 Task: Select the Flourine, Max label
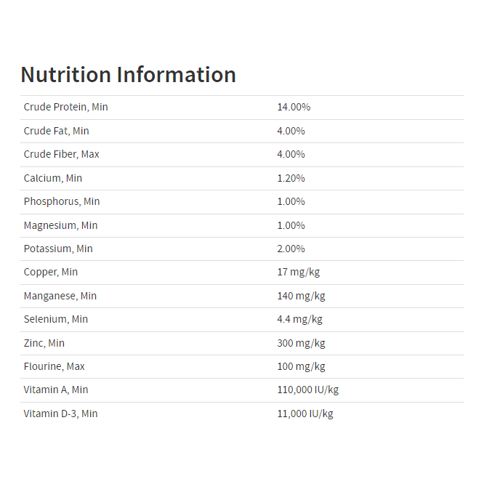pos(54,366)
